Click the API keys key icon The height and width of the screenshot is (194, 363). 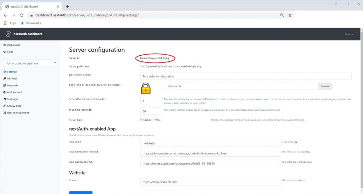point(5,78)
